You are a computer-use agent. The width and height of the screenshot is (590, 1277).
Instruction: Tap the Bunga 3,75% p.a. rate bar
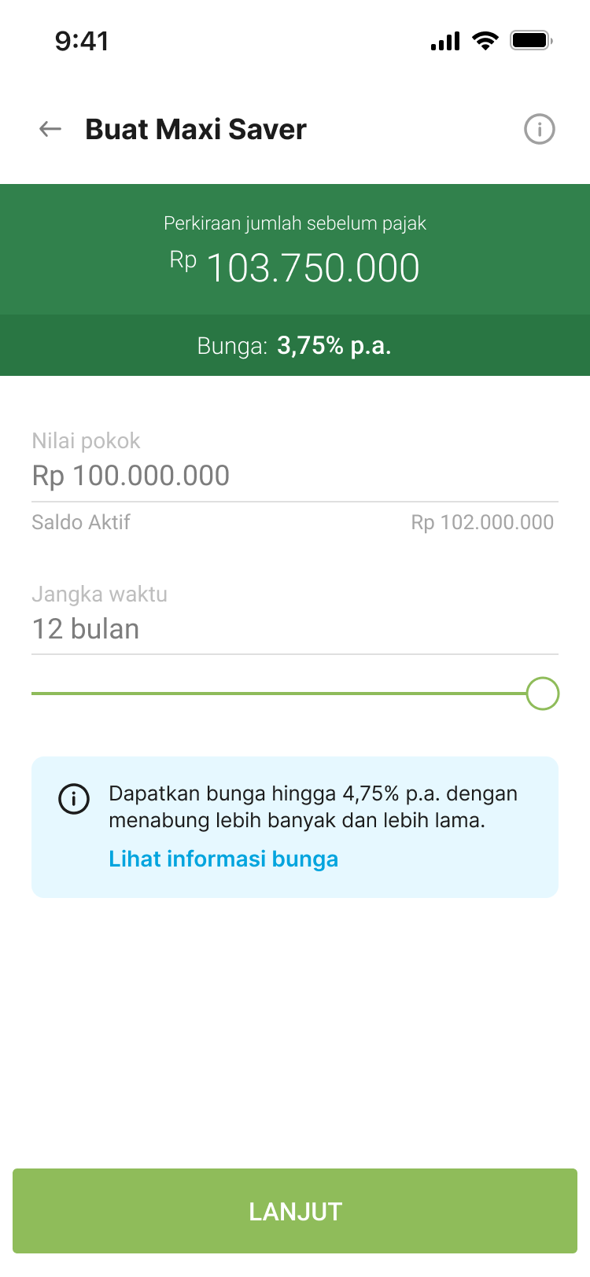(x=295, y=345)
